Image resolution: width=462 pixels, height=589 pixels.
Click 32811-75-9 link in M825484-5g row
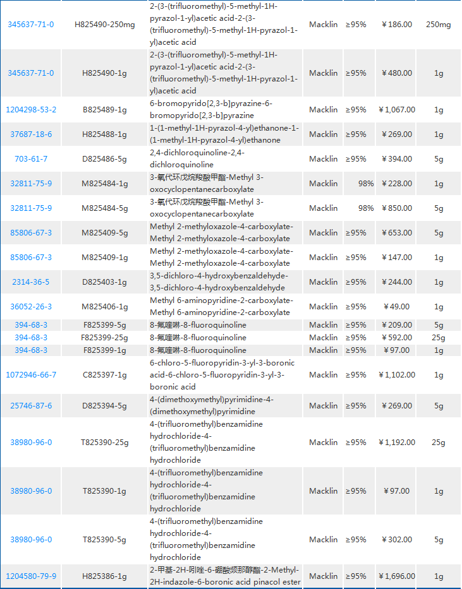(x=31, y=208)
